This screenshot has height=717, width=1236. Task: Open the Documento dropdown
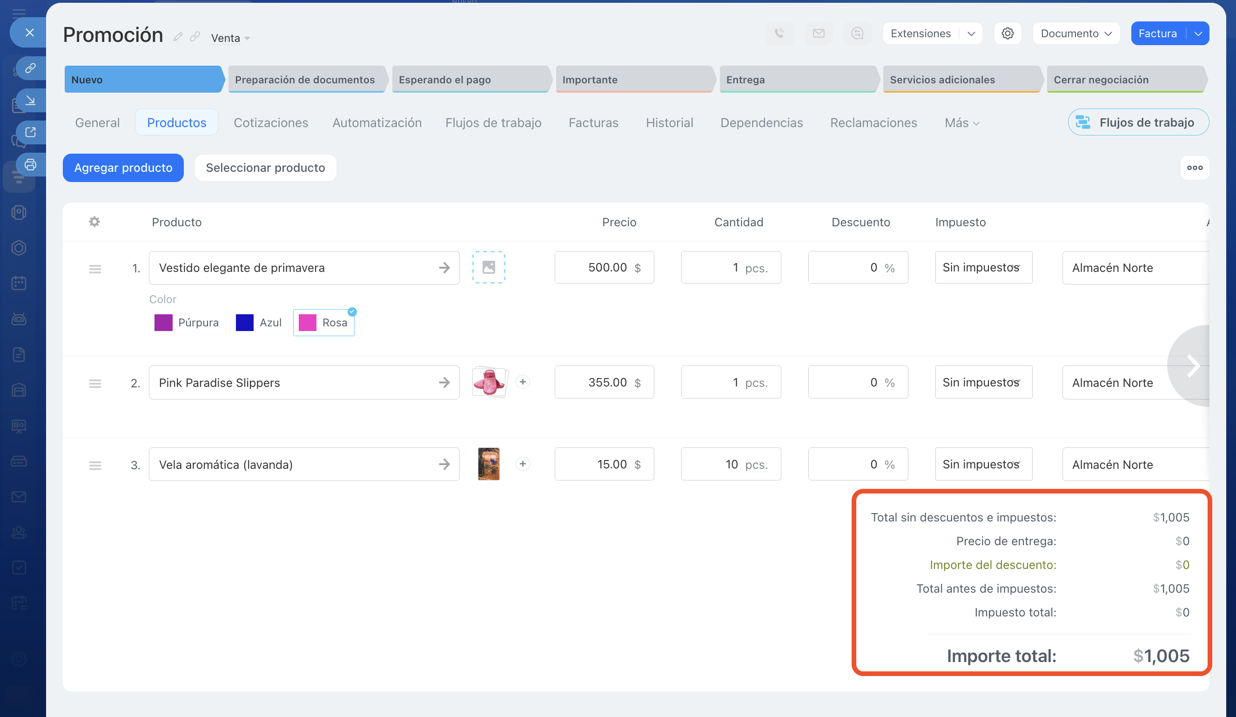coord(1075,34)
